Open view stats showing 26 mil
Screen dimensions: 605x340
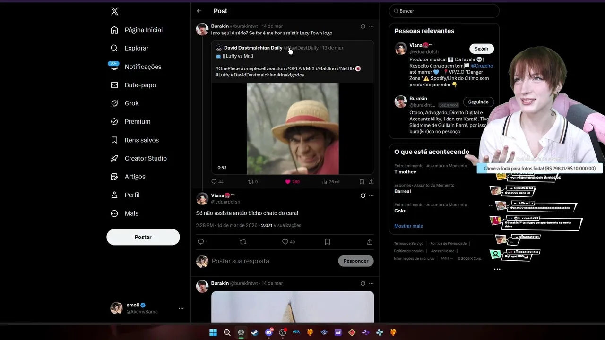pos(331,182)
